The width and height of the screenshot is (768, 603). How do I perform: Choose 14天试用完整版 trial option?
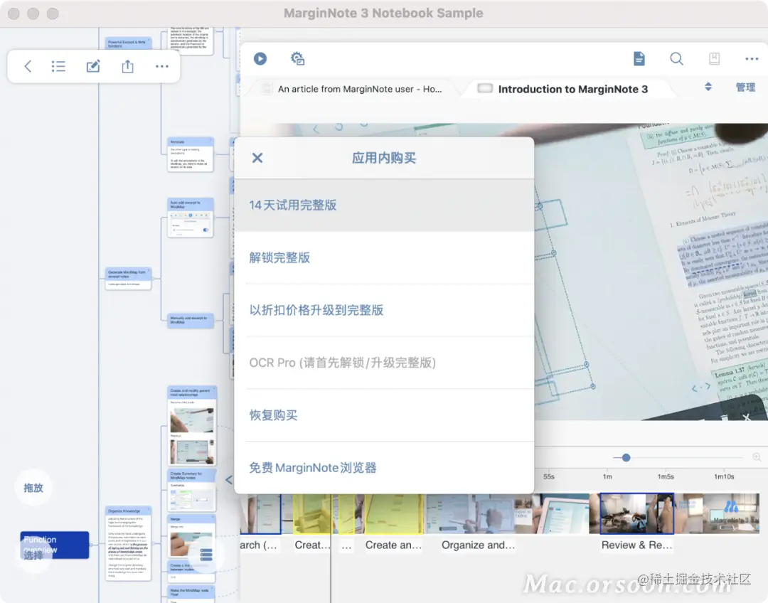[384, 206]
